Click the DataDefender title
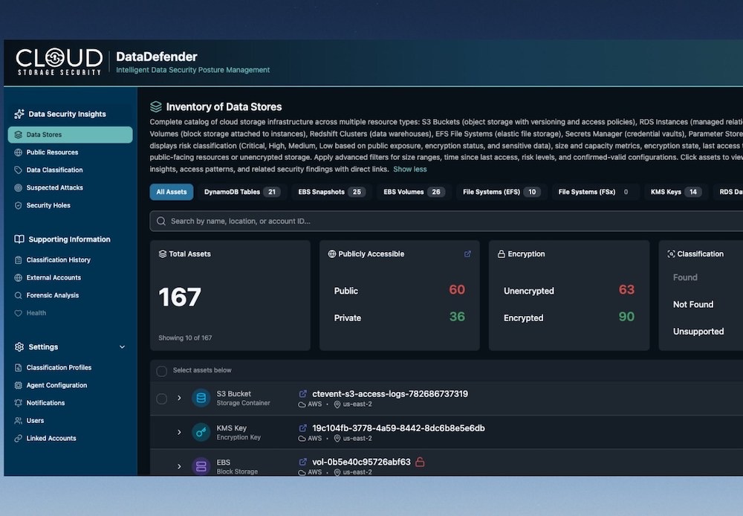This screenshot has width=743, height=516. [x=156, y=57]
